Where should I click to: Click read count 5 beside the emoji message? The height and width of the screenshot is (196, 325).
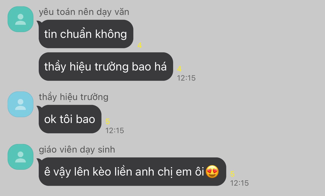click(x=232, y=174)
